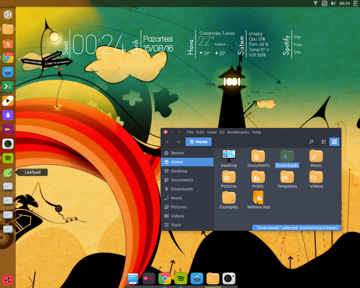Open the network indicator in the top panel

316,3
